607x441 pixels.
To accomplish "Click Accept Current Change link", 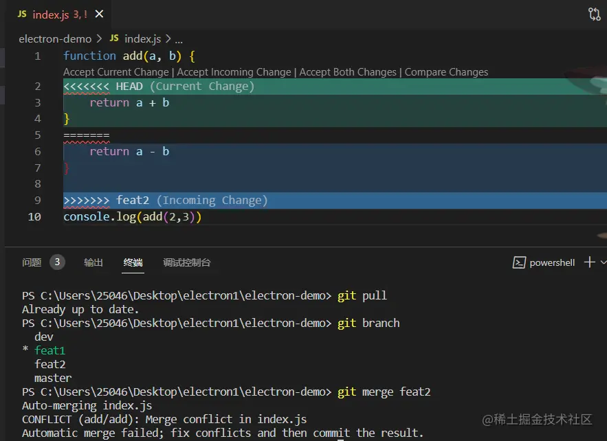I will tap(116, 72).
